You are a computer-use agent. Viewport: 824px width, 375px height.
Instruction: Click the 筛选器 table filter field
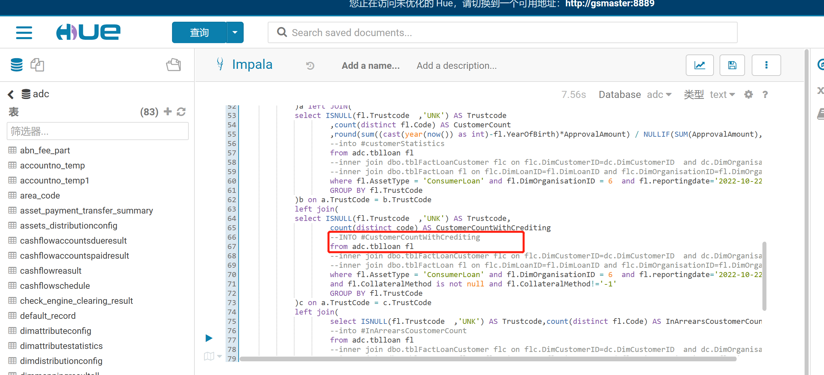tap(97, 131)
